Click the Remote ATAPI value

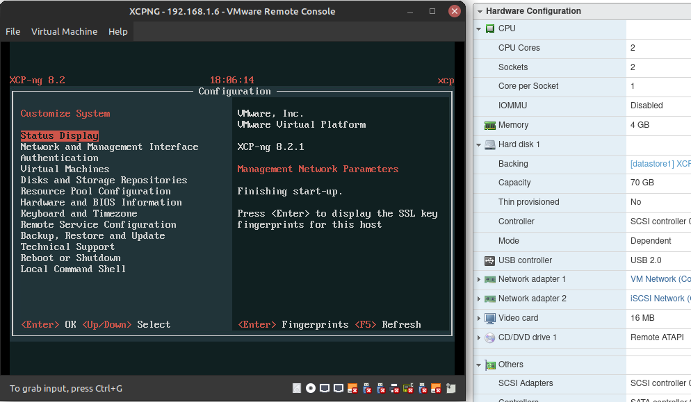click(x=657, y=337)
